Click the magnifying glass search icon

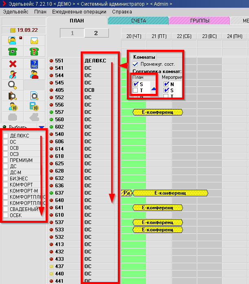tap(12, 85)
